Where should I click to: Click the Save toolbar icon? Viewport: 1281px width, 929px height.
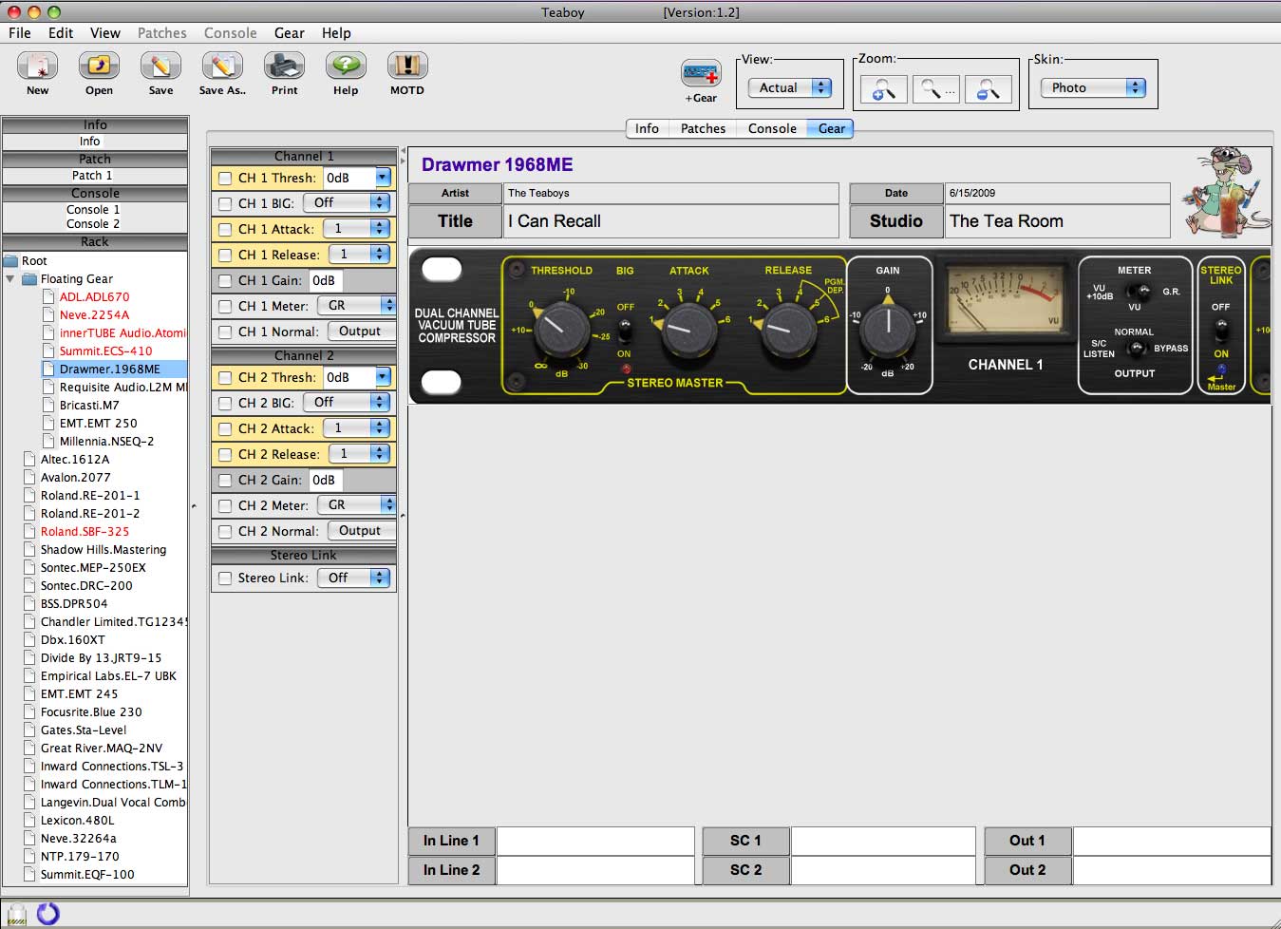160,66
